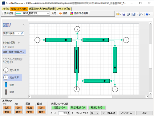Click the tools scissors icon
The height and width of the screenshot is (116, 154).
(x=140, y=14)
